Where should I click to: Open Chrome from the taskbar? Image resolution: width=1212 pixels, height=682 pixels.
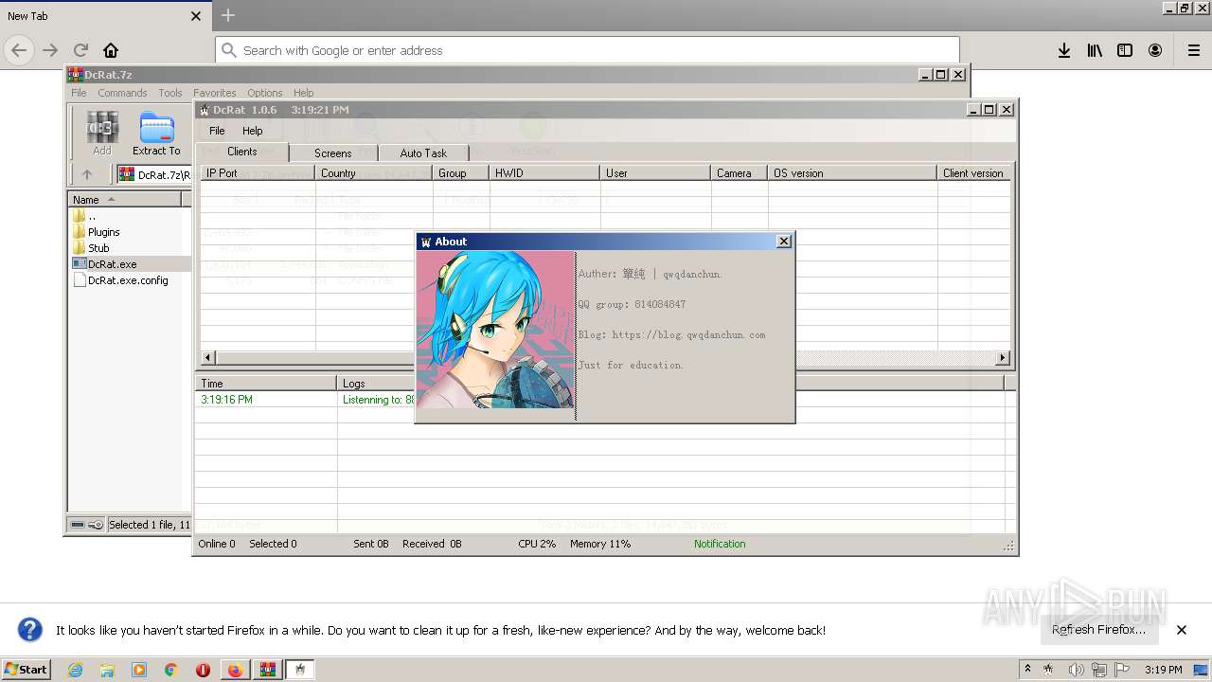click(x=170, y=670)
